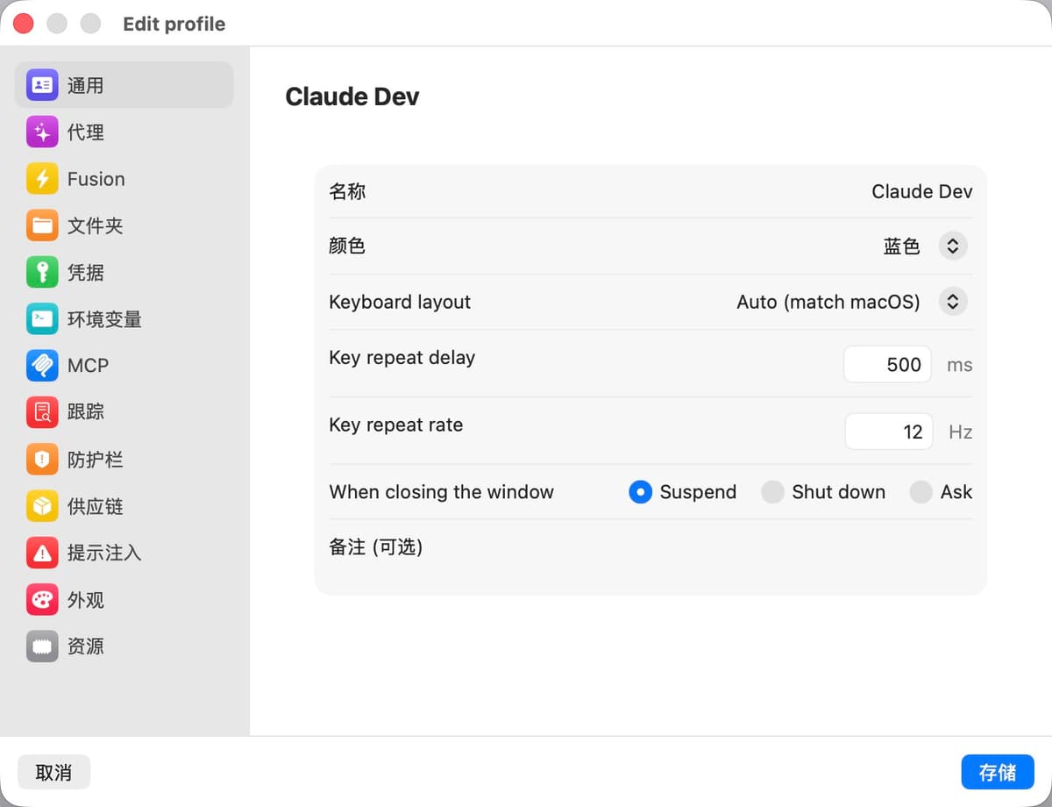Click the 代理 sparkle icon
The image size is (1052, 807).
(x=42, y=132)
